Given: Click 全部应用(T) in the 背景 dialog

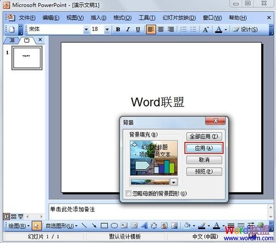Looking at the screenshot, I should (x=204, y=136).
